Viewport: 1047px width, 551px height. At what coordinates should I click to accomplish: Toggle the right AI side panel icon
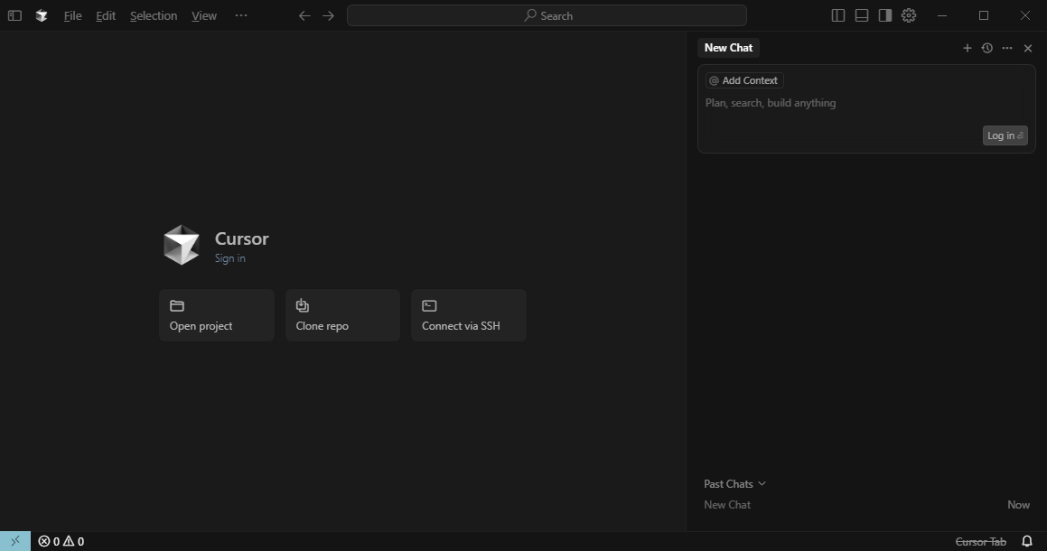click(885, 15)
